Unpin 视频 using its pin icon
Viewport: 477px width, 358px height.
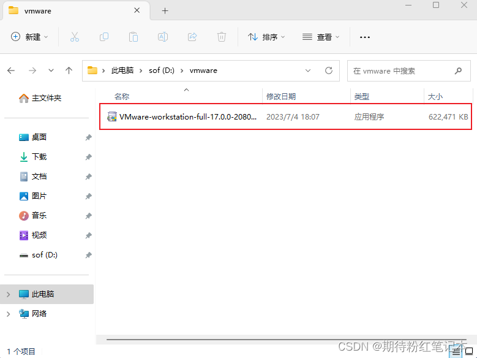click(x=89, y=235)
